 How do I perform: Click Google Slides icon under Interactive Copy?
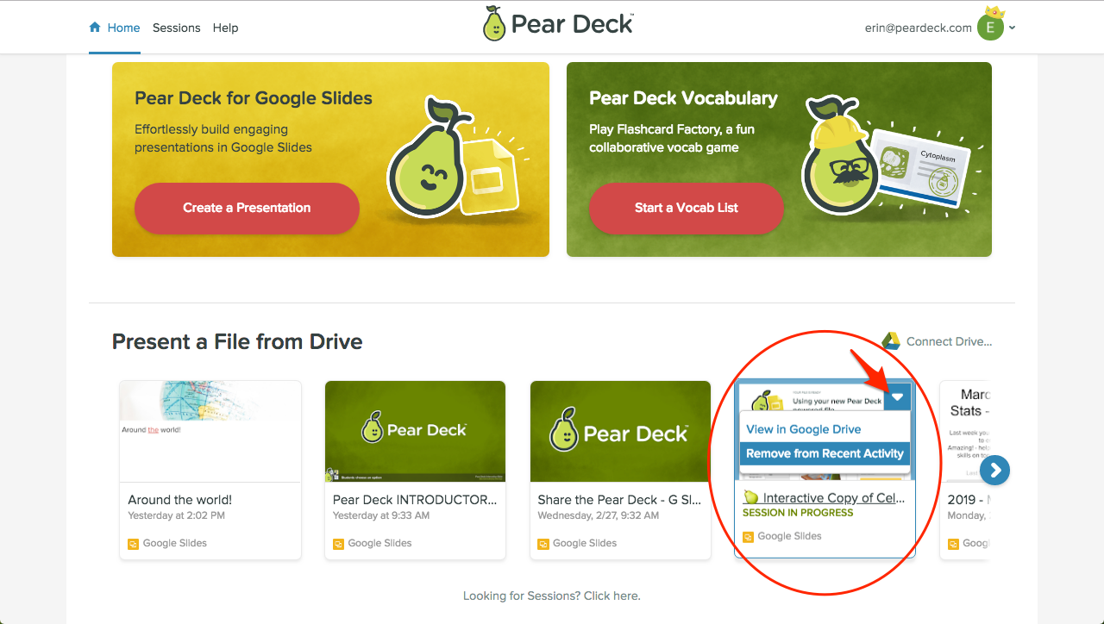[x=748, y=537]
